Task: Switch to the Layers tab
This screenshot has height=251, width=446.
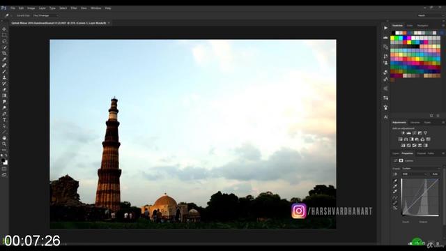Action: pos(396,153)
